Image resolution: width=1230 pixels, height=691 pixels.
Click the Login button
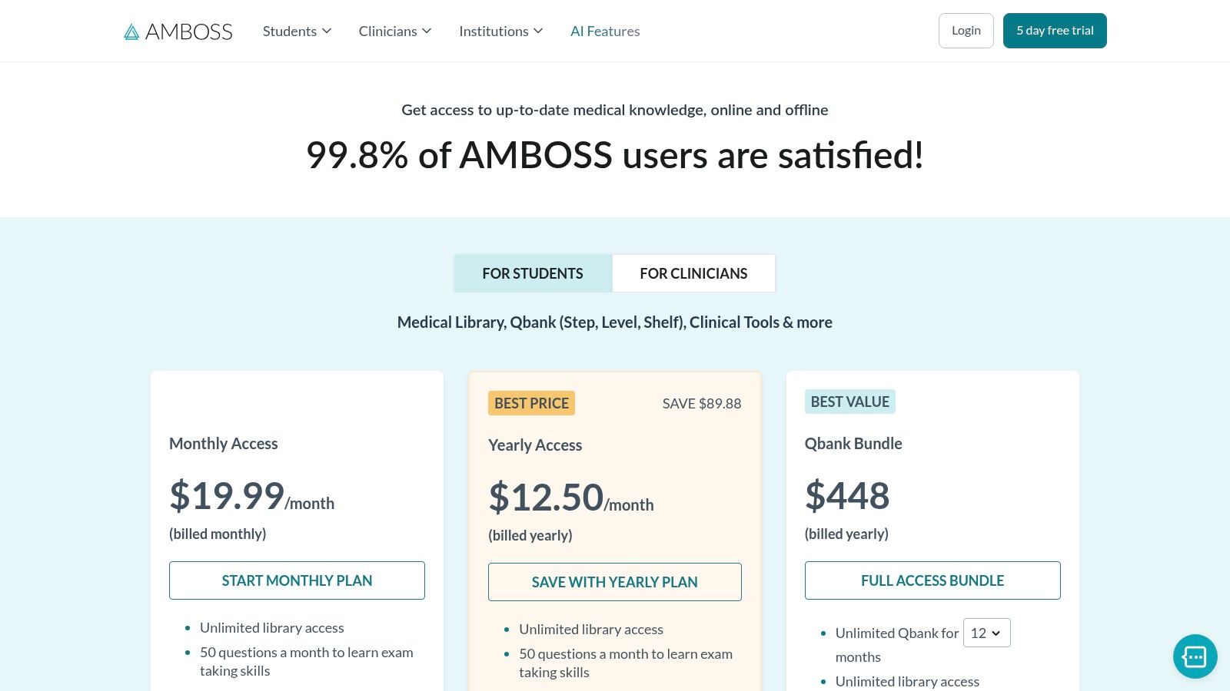[966, 30]
